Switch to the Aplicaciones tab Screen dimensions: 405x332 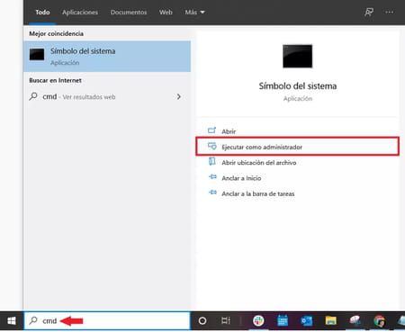(80, 13)
